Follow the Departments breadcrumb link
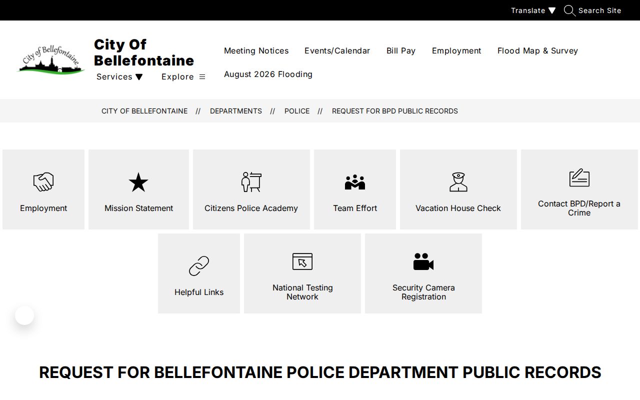Screen dimensions: 640x400 pos(236,111)
